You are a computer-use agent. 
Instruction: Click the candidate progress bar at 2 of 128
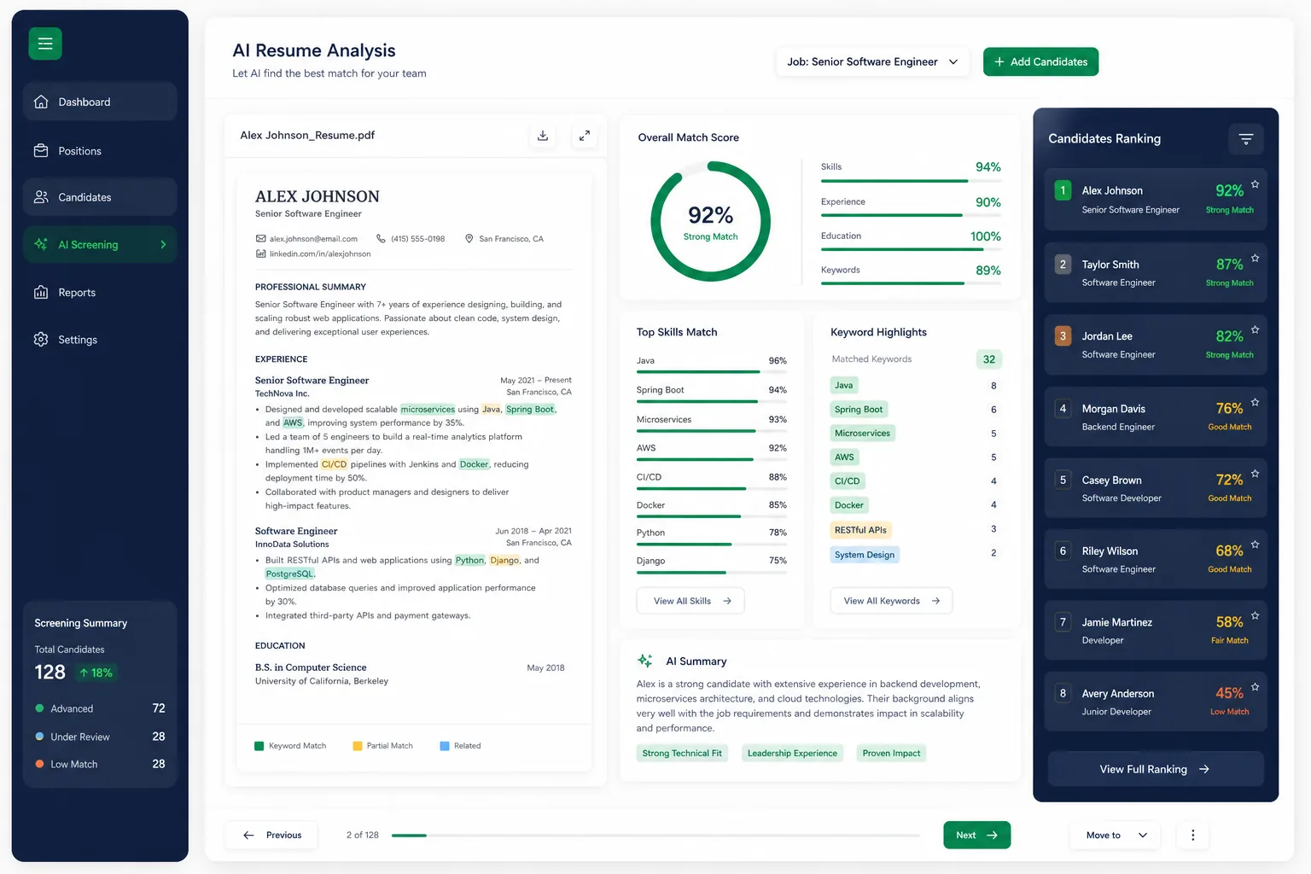655,836
